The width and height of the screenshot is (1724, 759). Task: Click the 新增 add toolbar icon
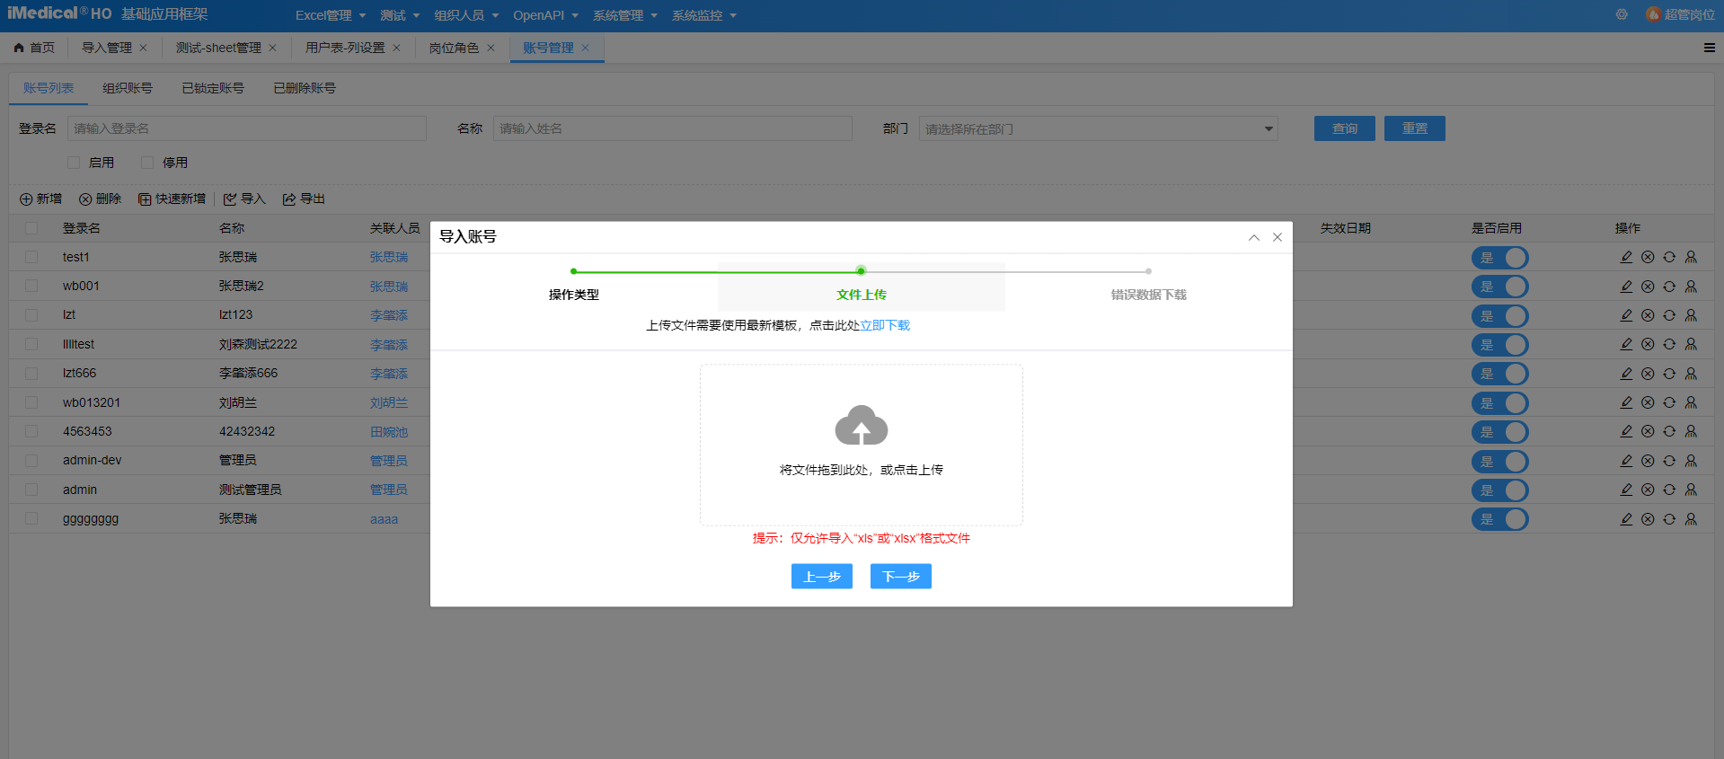(x=26, y=199)
